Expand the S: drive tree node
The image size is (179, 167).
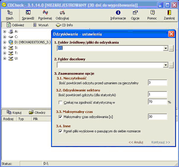5,48
